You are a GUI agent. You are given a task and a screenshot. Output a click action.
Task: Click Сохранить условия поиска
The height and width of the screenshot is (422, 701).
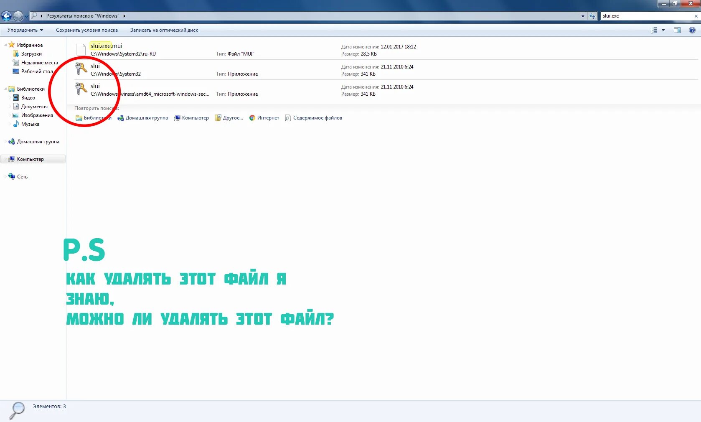[x=87, y=30]
